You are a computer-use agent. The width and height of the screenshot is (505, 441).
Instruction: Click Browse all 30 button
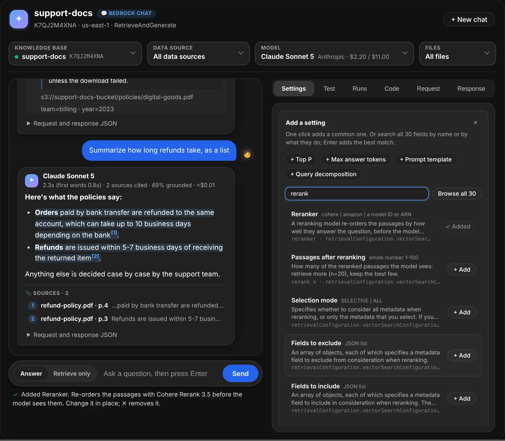457,194
